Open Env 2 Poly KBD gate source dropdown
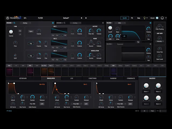The image size is (172, 129). click(77, 104)
